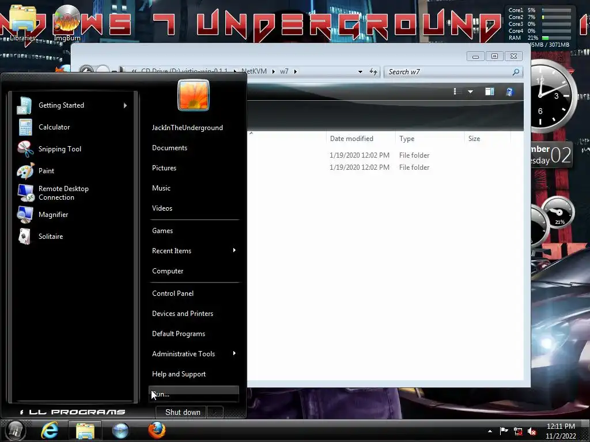590x442 pixels.
Task: Launch Calculator from the Start menu
Action: pyautogui.click(x=73, y=127)
